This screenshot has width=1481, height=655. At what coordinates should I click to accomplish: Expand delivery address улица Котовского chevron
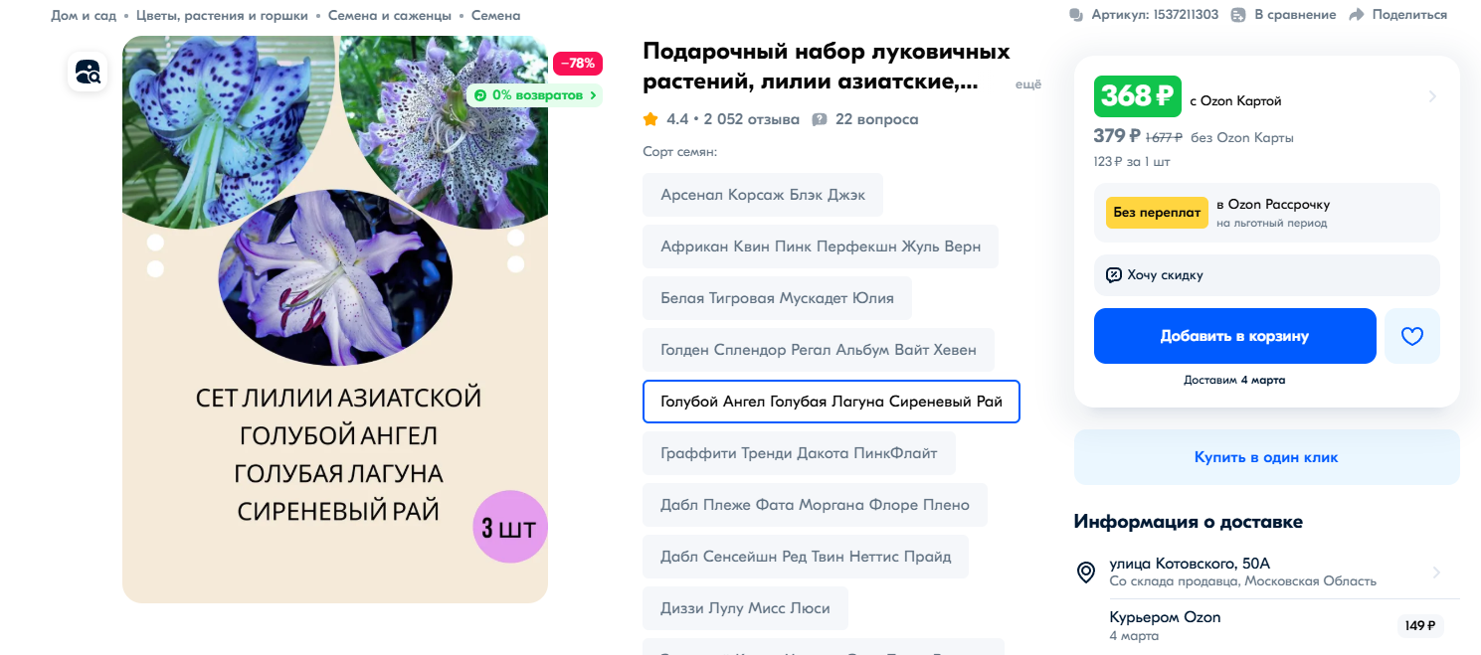click(x=1435, y=573)
